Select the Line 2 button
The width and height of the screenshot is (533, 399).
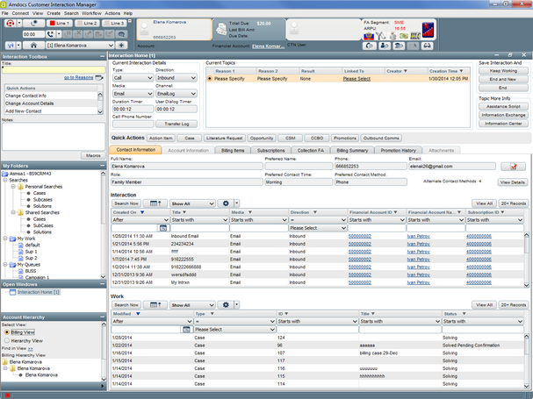click(87, 23)
